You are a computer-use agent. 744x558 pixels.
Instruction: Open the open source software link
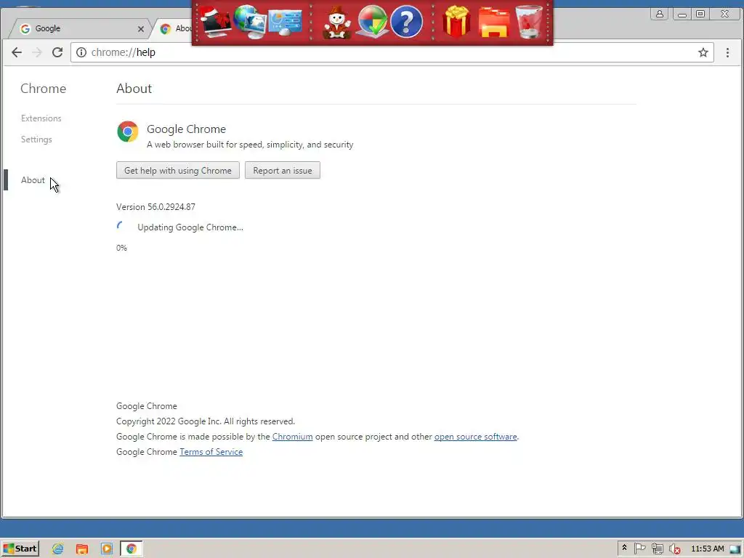(x=475, y=437)
